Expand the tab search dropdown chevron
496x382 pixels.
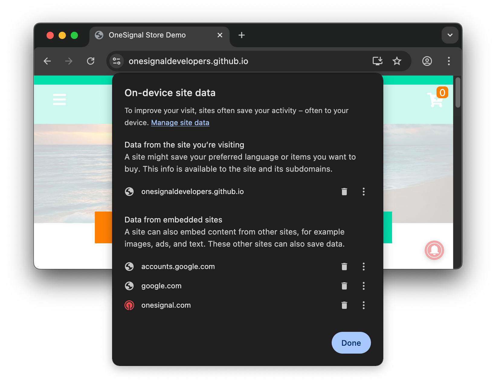pyautogui.click(x=450, y=35)
